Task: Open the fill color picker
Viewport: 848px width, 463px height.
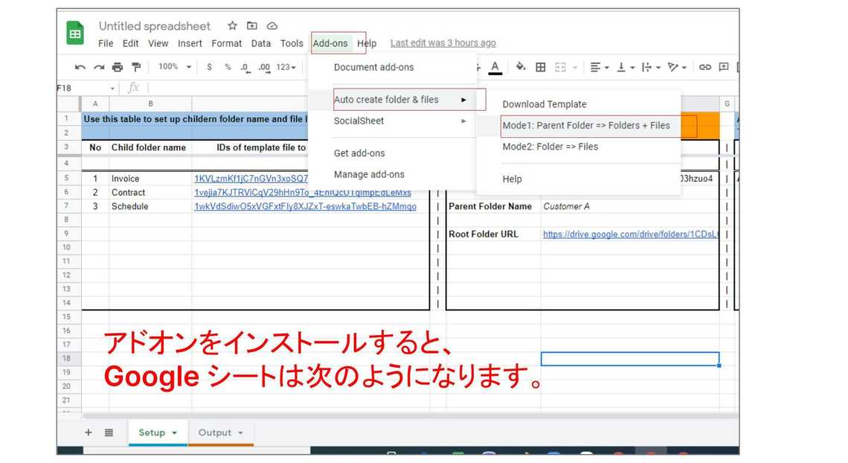Action: (520, 67)
